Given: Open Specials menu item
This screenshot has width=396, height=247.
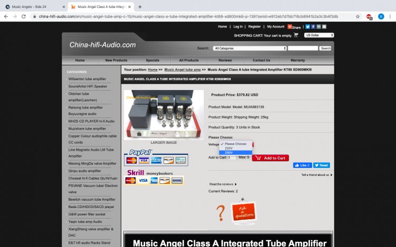Looking at the screenshot, I should (153, 61).
